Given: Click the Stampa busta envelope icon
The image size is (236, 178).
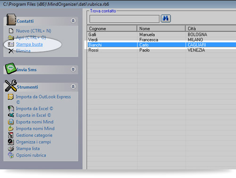Looking at the screenshot, I should pos(11,44).
